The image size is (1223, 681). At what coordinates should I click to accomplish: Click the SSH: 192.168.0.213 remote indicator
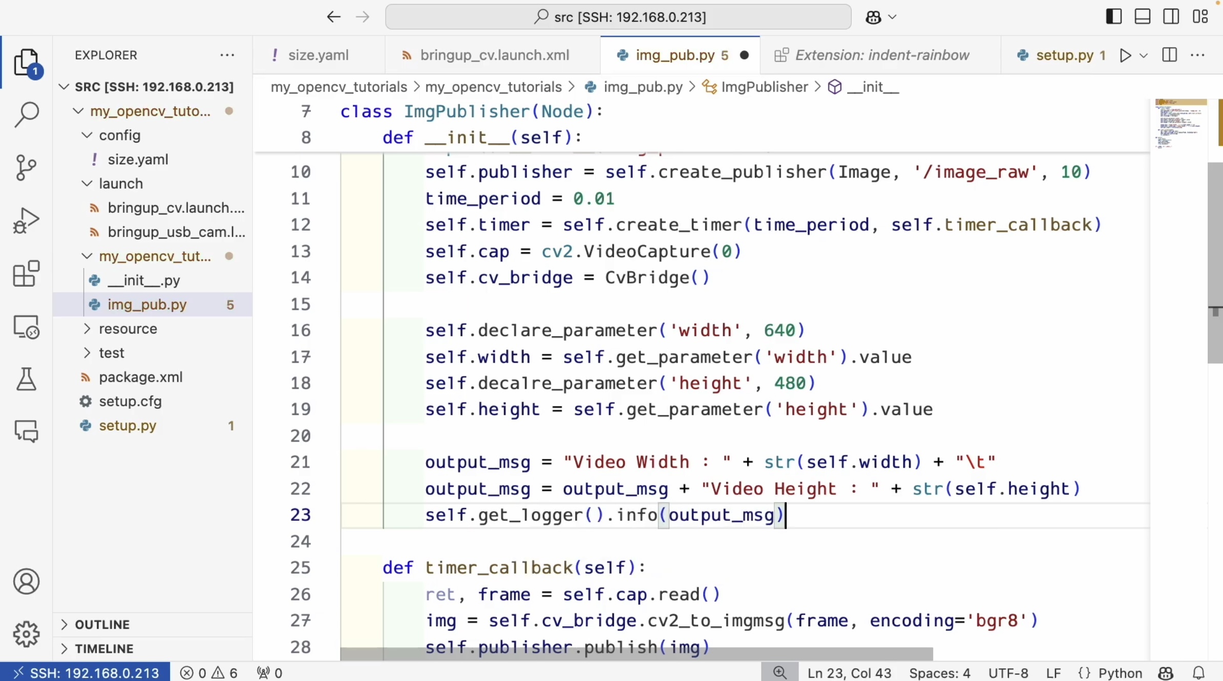pos(86,672)
